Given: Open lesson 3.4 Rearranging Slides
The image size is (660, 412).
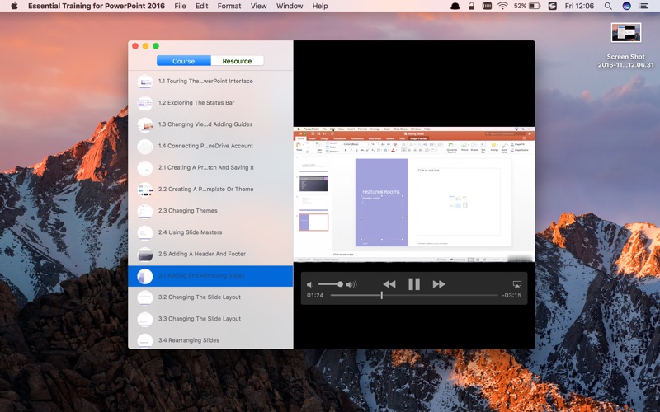Looking at the screenshot, I should coord(210,340).
